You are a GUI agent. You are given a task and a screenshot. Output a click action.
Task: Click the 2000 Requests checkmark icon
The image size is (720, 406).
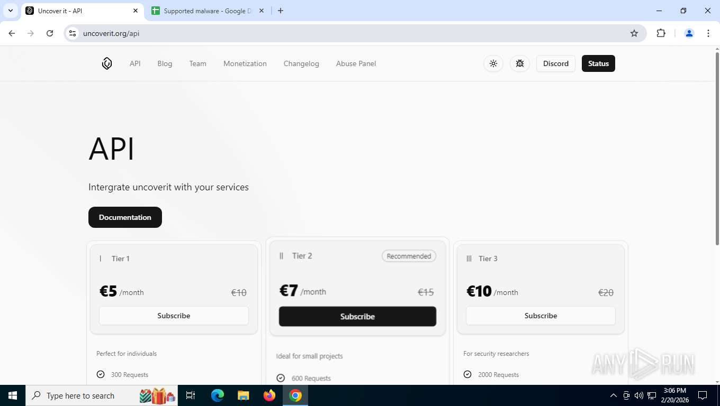(467, 374)
